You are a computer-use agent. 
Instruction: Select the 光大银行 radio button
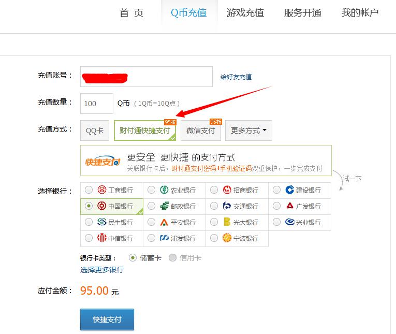(214, 222)
